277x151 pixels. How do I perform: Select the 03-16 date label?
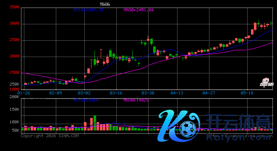116,93
